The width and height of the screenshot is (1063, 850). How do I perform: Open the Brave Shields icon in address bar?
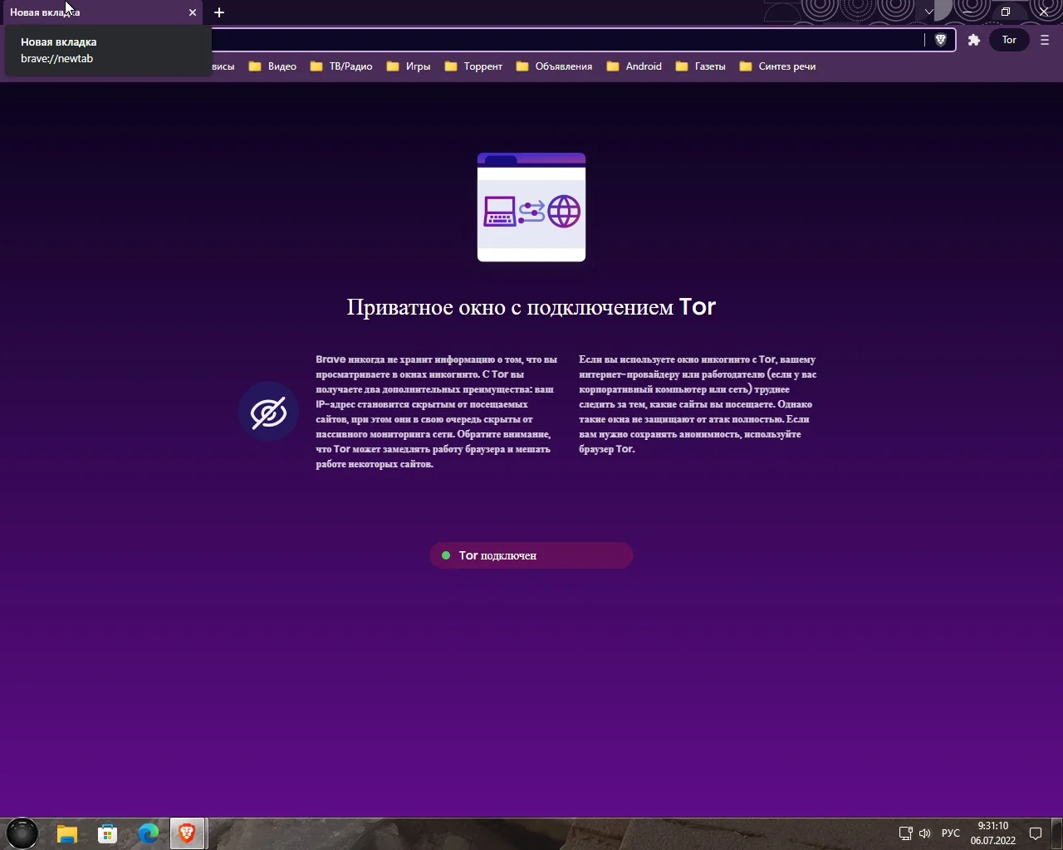[941, 40]
